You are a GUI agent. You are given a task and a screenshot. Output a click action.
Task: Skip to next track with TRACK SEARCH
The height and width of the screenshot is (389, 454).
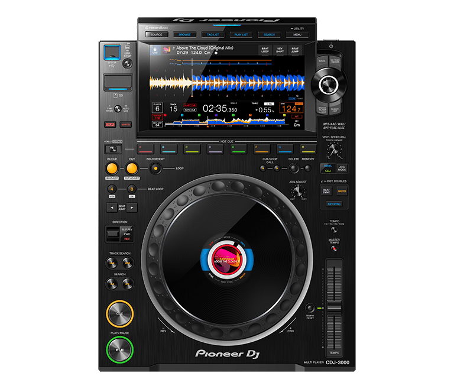(128, 263)
